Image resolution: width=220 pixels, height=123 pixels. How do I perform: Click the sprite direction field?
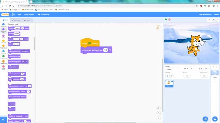click(204, 76)
